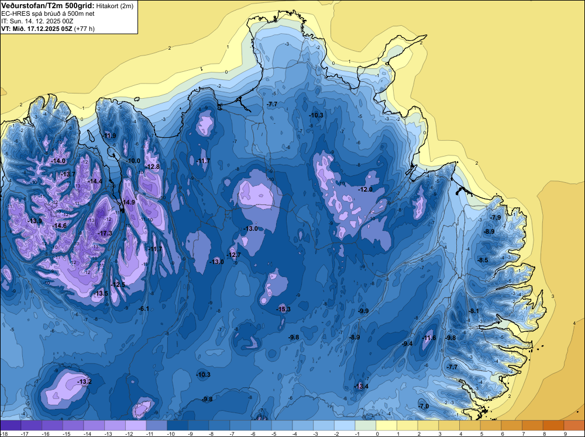The image size is (585, 437).
Task: Click the -12 label in the color legend
Action: [x=129, y=433]
